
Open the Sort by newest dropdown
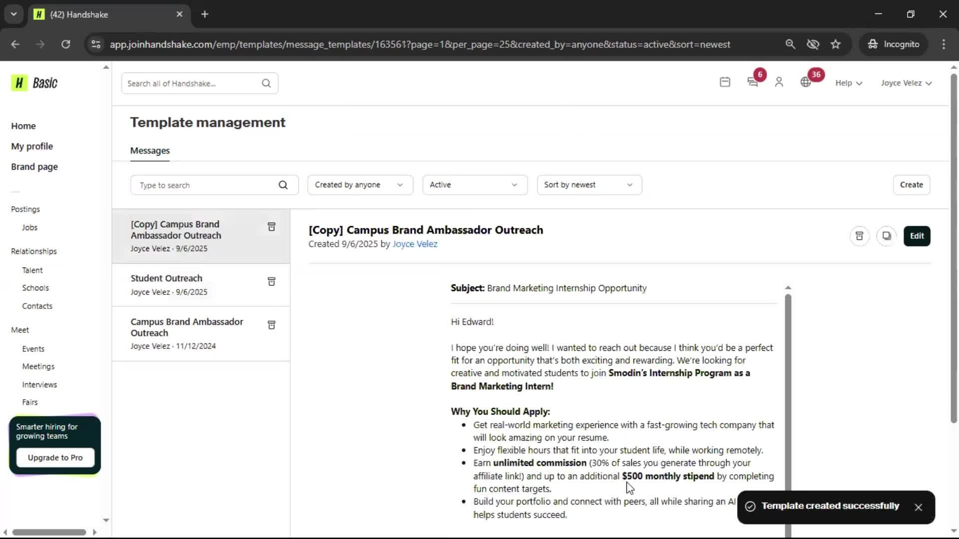[589, 185]
